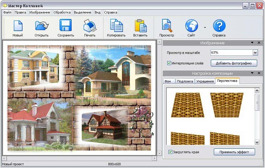Choose top-left perspective preset narrowing upward
Screen dimensions: 265x168
188,105
